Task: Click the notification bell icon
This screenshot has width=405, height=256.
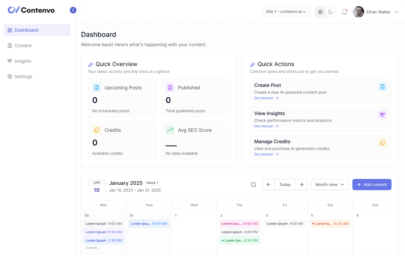Action: [x=344, y=12]
